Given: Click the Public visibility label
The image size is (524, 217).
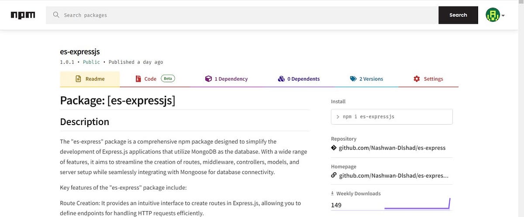Looking at the screenshot, I should pos(91,62).
